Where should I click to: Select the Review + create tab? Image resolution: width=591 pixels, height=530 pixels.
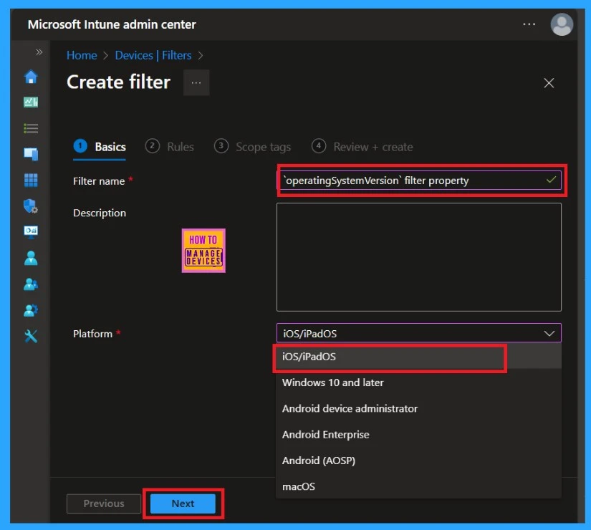(x=362, y=147)
